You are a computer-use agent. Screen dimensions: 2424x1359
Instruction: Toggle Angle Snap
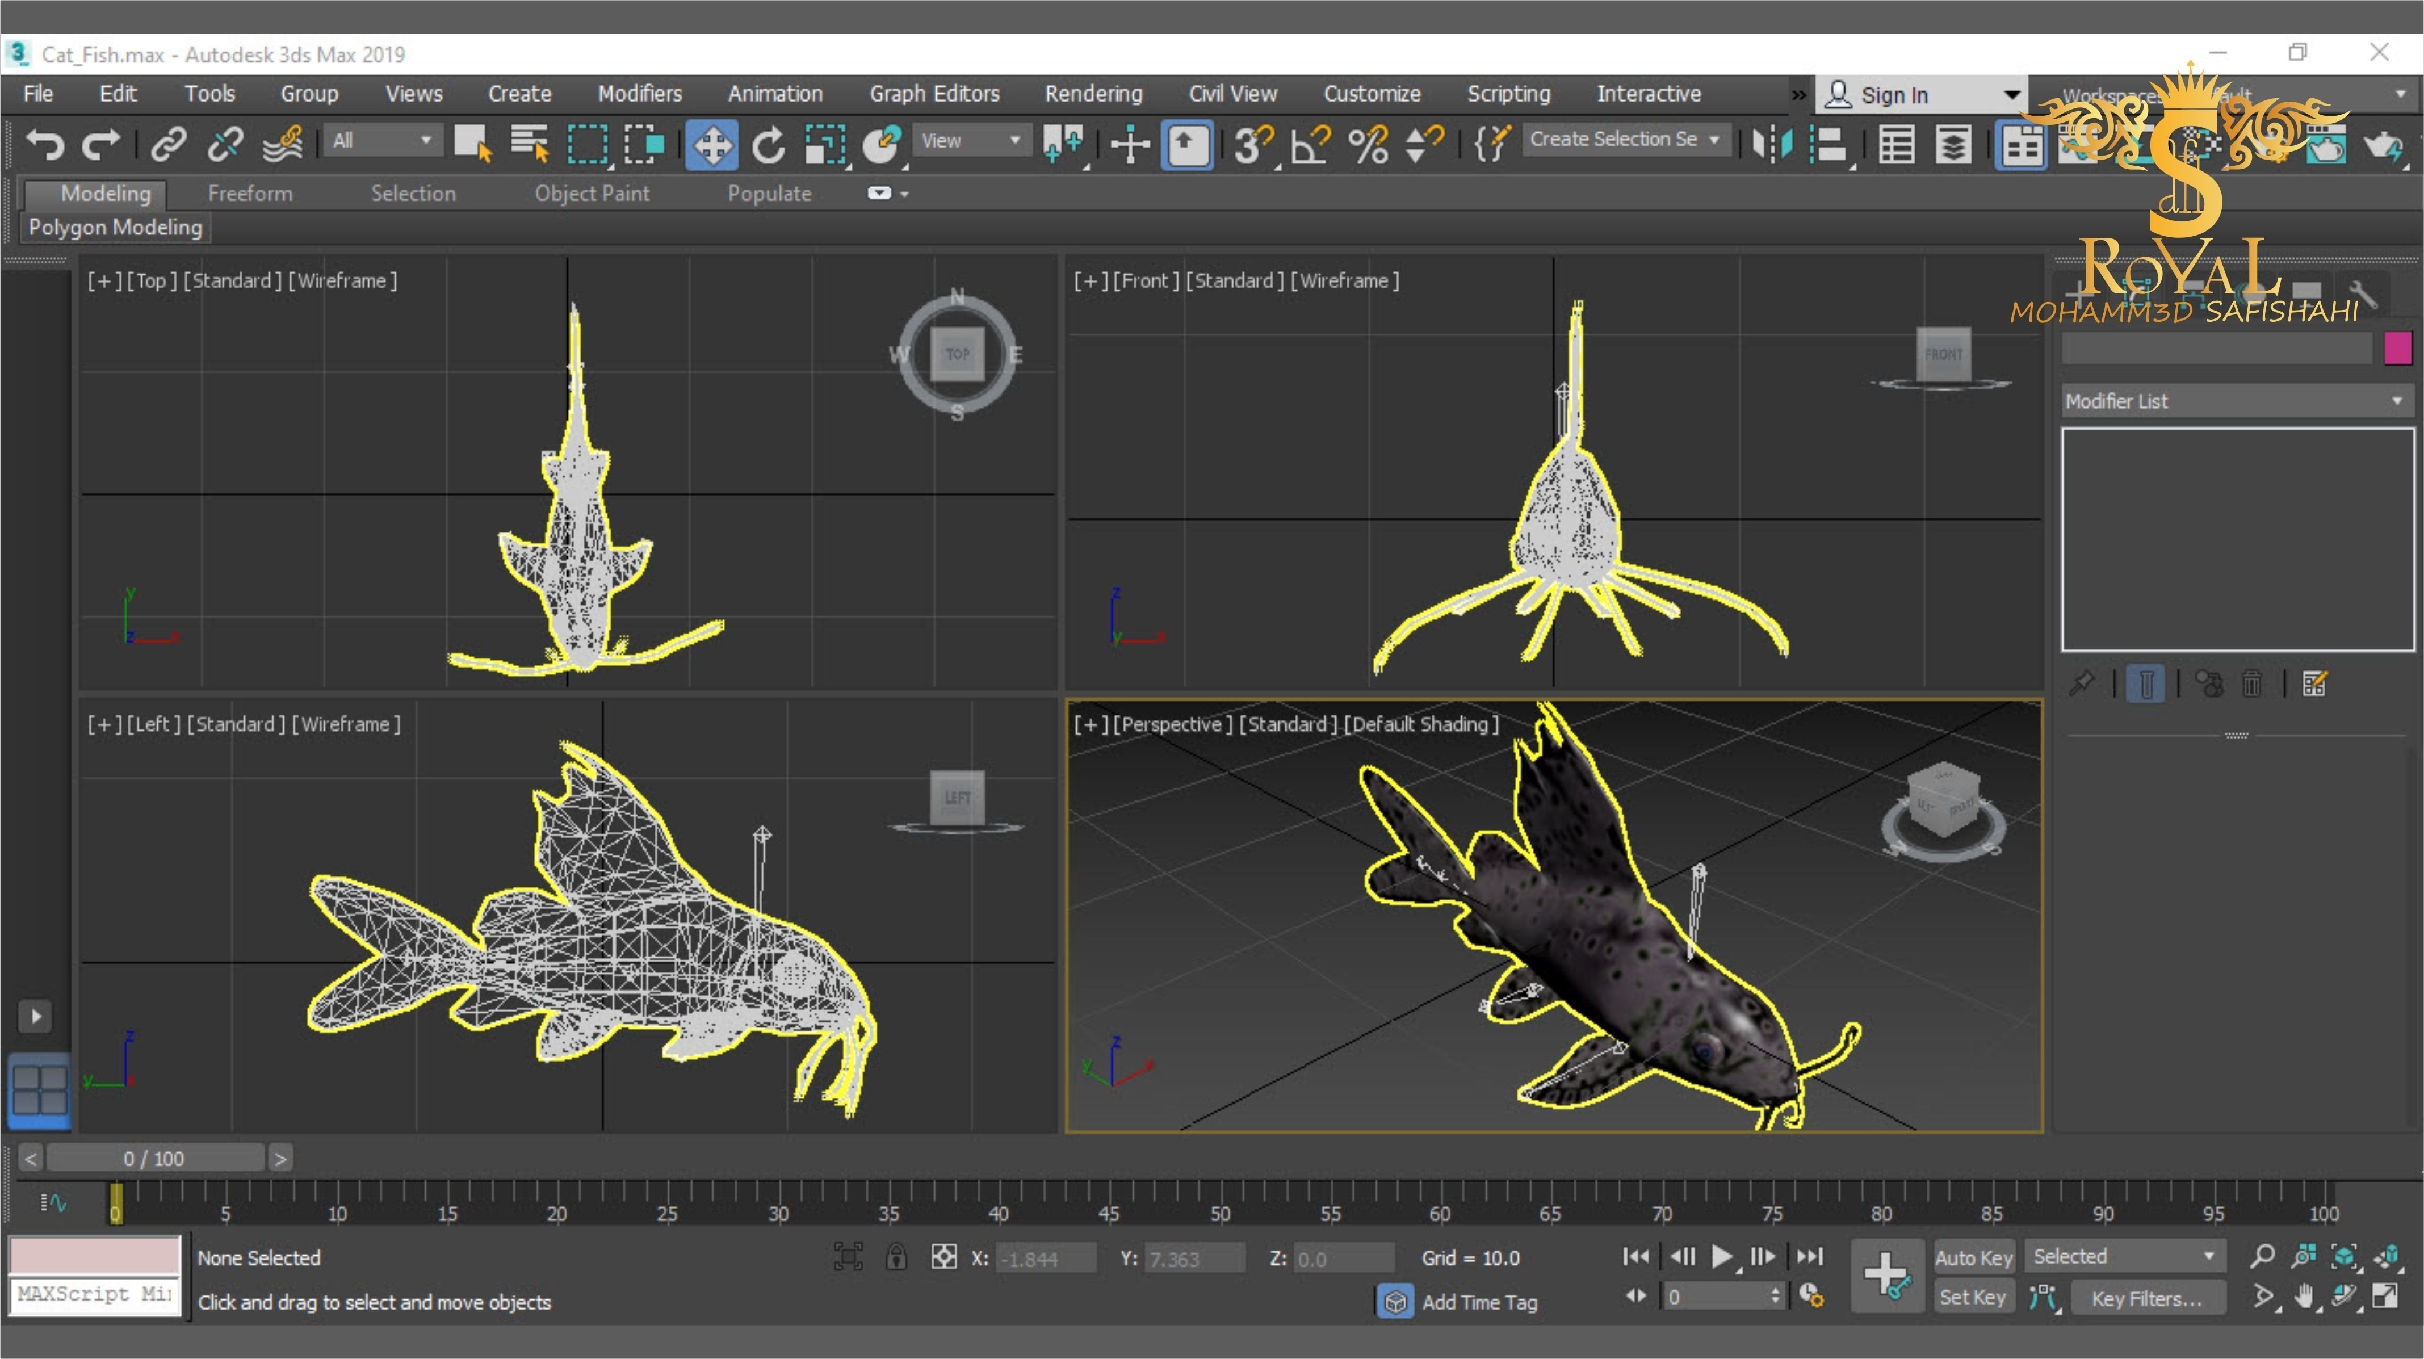[1311, 145]
